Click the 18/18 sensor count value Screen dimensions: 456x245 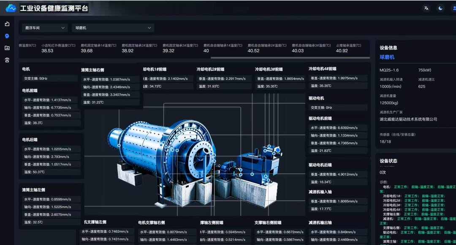[x=385, y=141]
